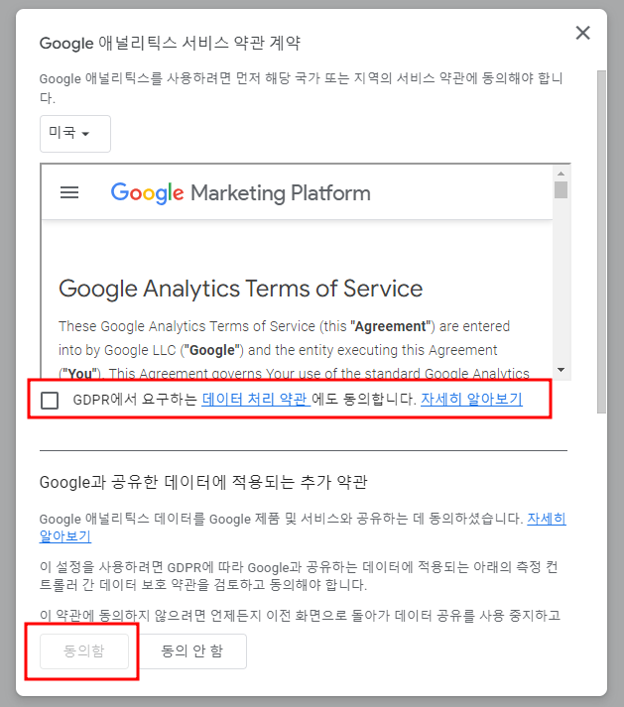Image resolution: width=624 pixels, height=707 pixels.
Task: Click the terms frame scroll-up arrow
Action: pyautogui.click(x=561, y=174)
